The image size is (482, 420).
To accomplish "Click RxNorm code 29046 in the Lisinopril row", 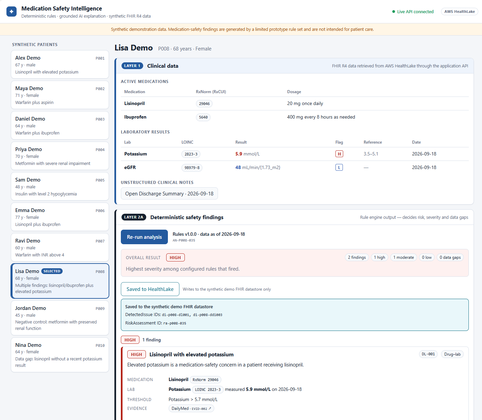I will pos(204,104).
